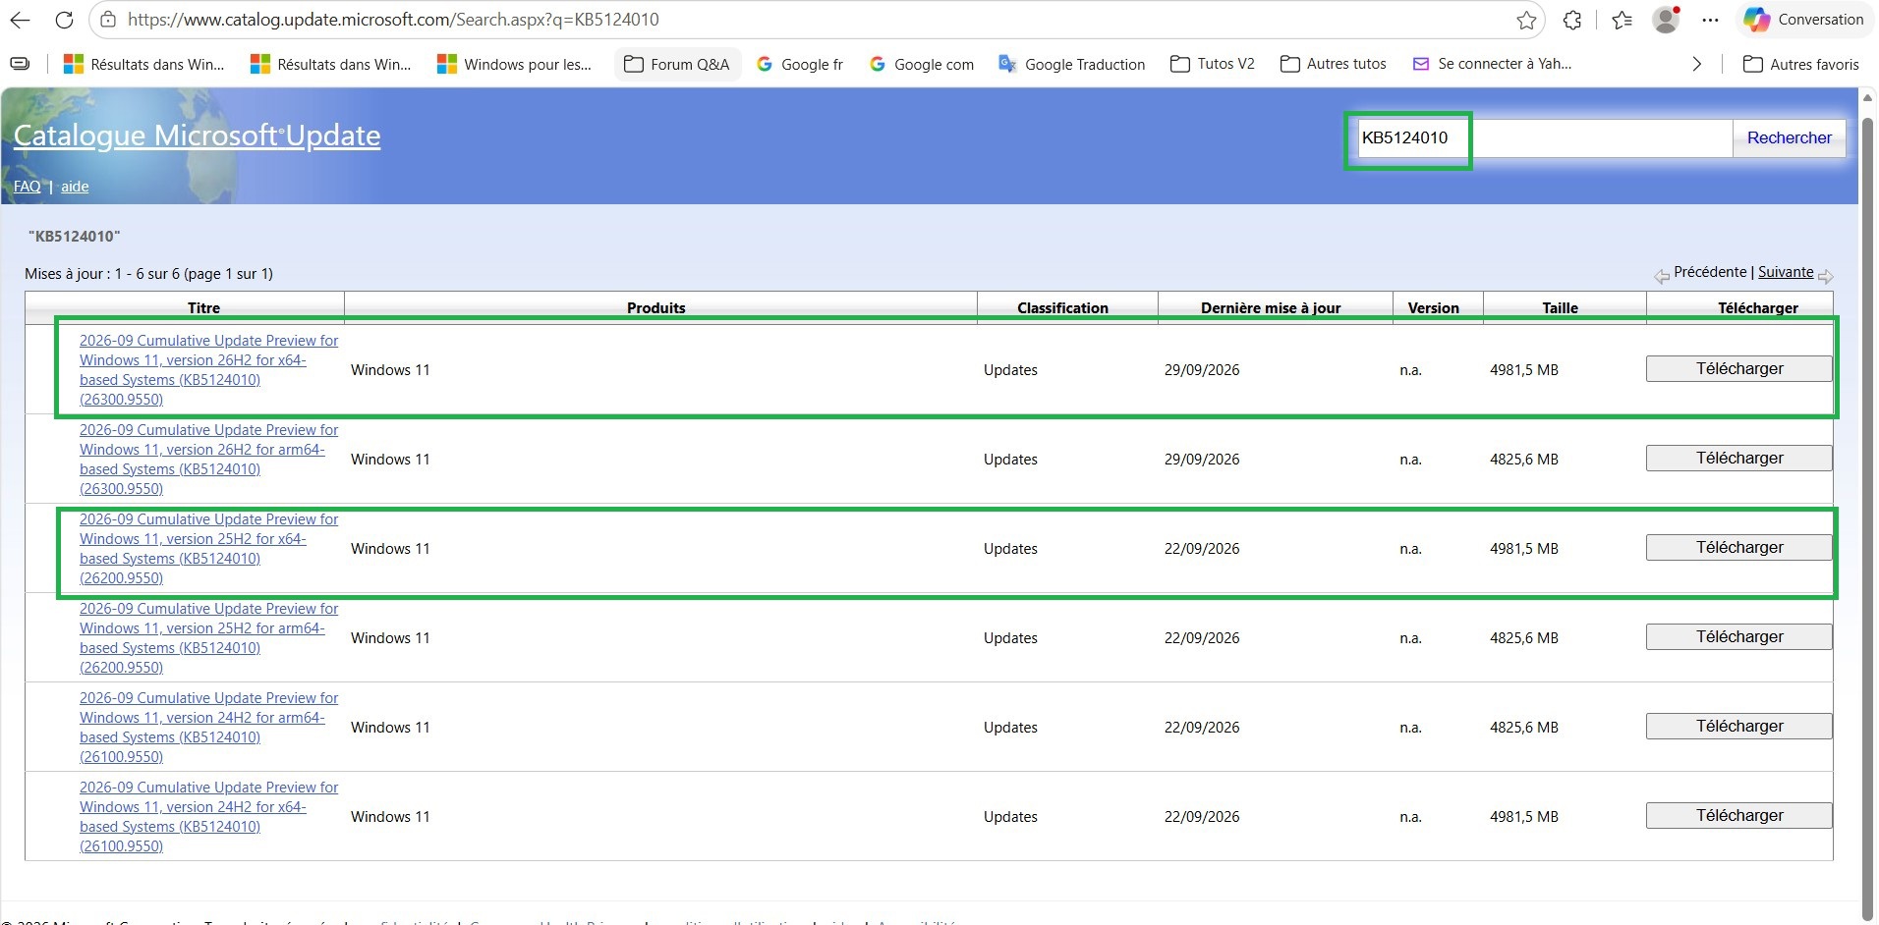1879x925 pixels.
Task: Open first Résultats dans Win... bookmark
Action: (144, 64)
